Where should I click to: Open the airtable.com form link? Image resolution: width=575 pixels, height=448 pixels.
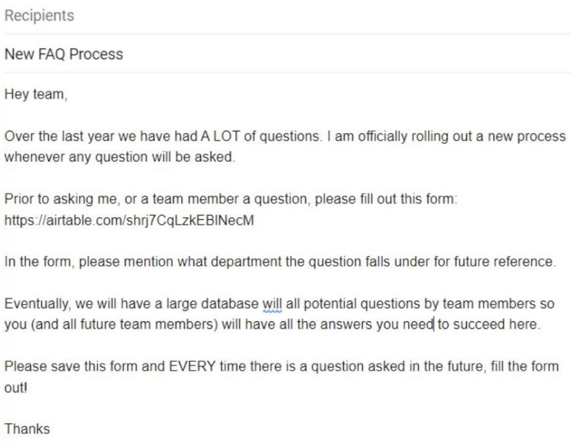pos(130,221)
